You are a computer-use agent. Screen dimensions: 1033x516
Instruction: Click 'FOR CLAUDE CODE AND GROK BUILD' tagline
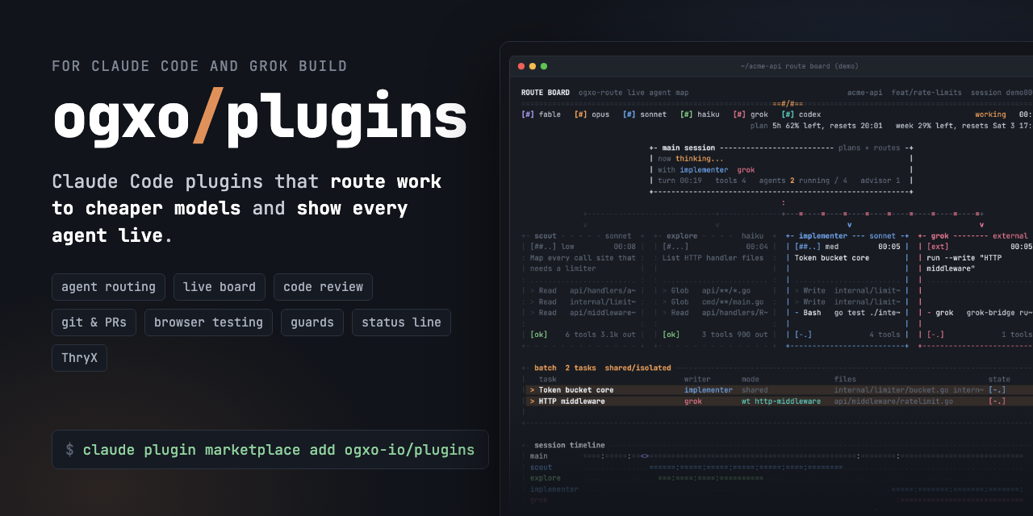pos(199,66)
